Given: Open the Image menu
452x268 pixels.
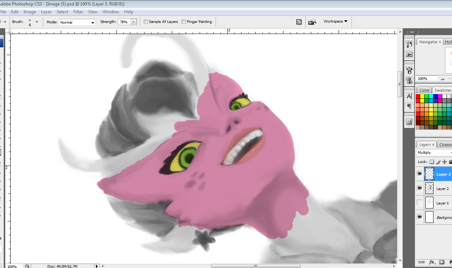Looking at the screenshot, I should pos(30,12).
